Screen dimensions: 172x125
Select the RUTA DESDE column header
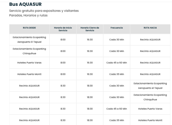[29, 28]
